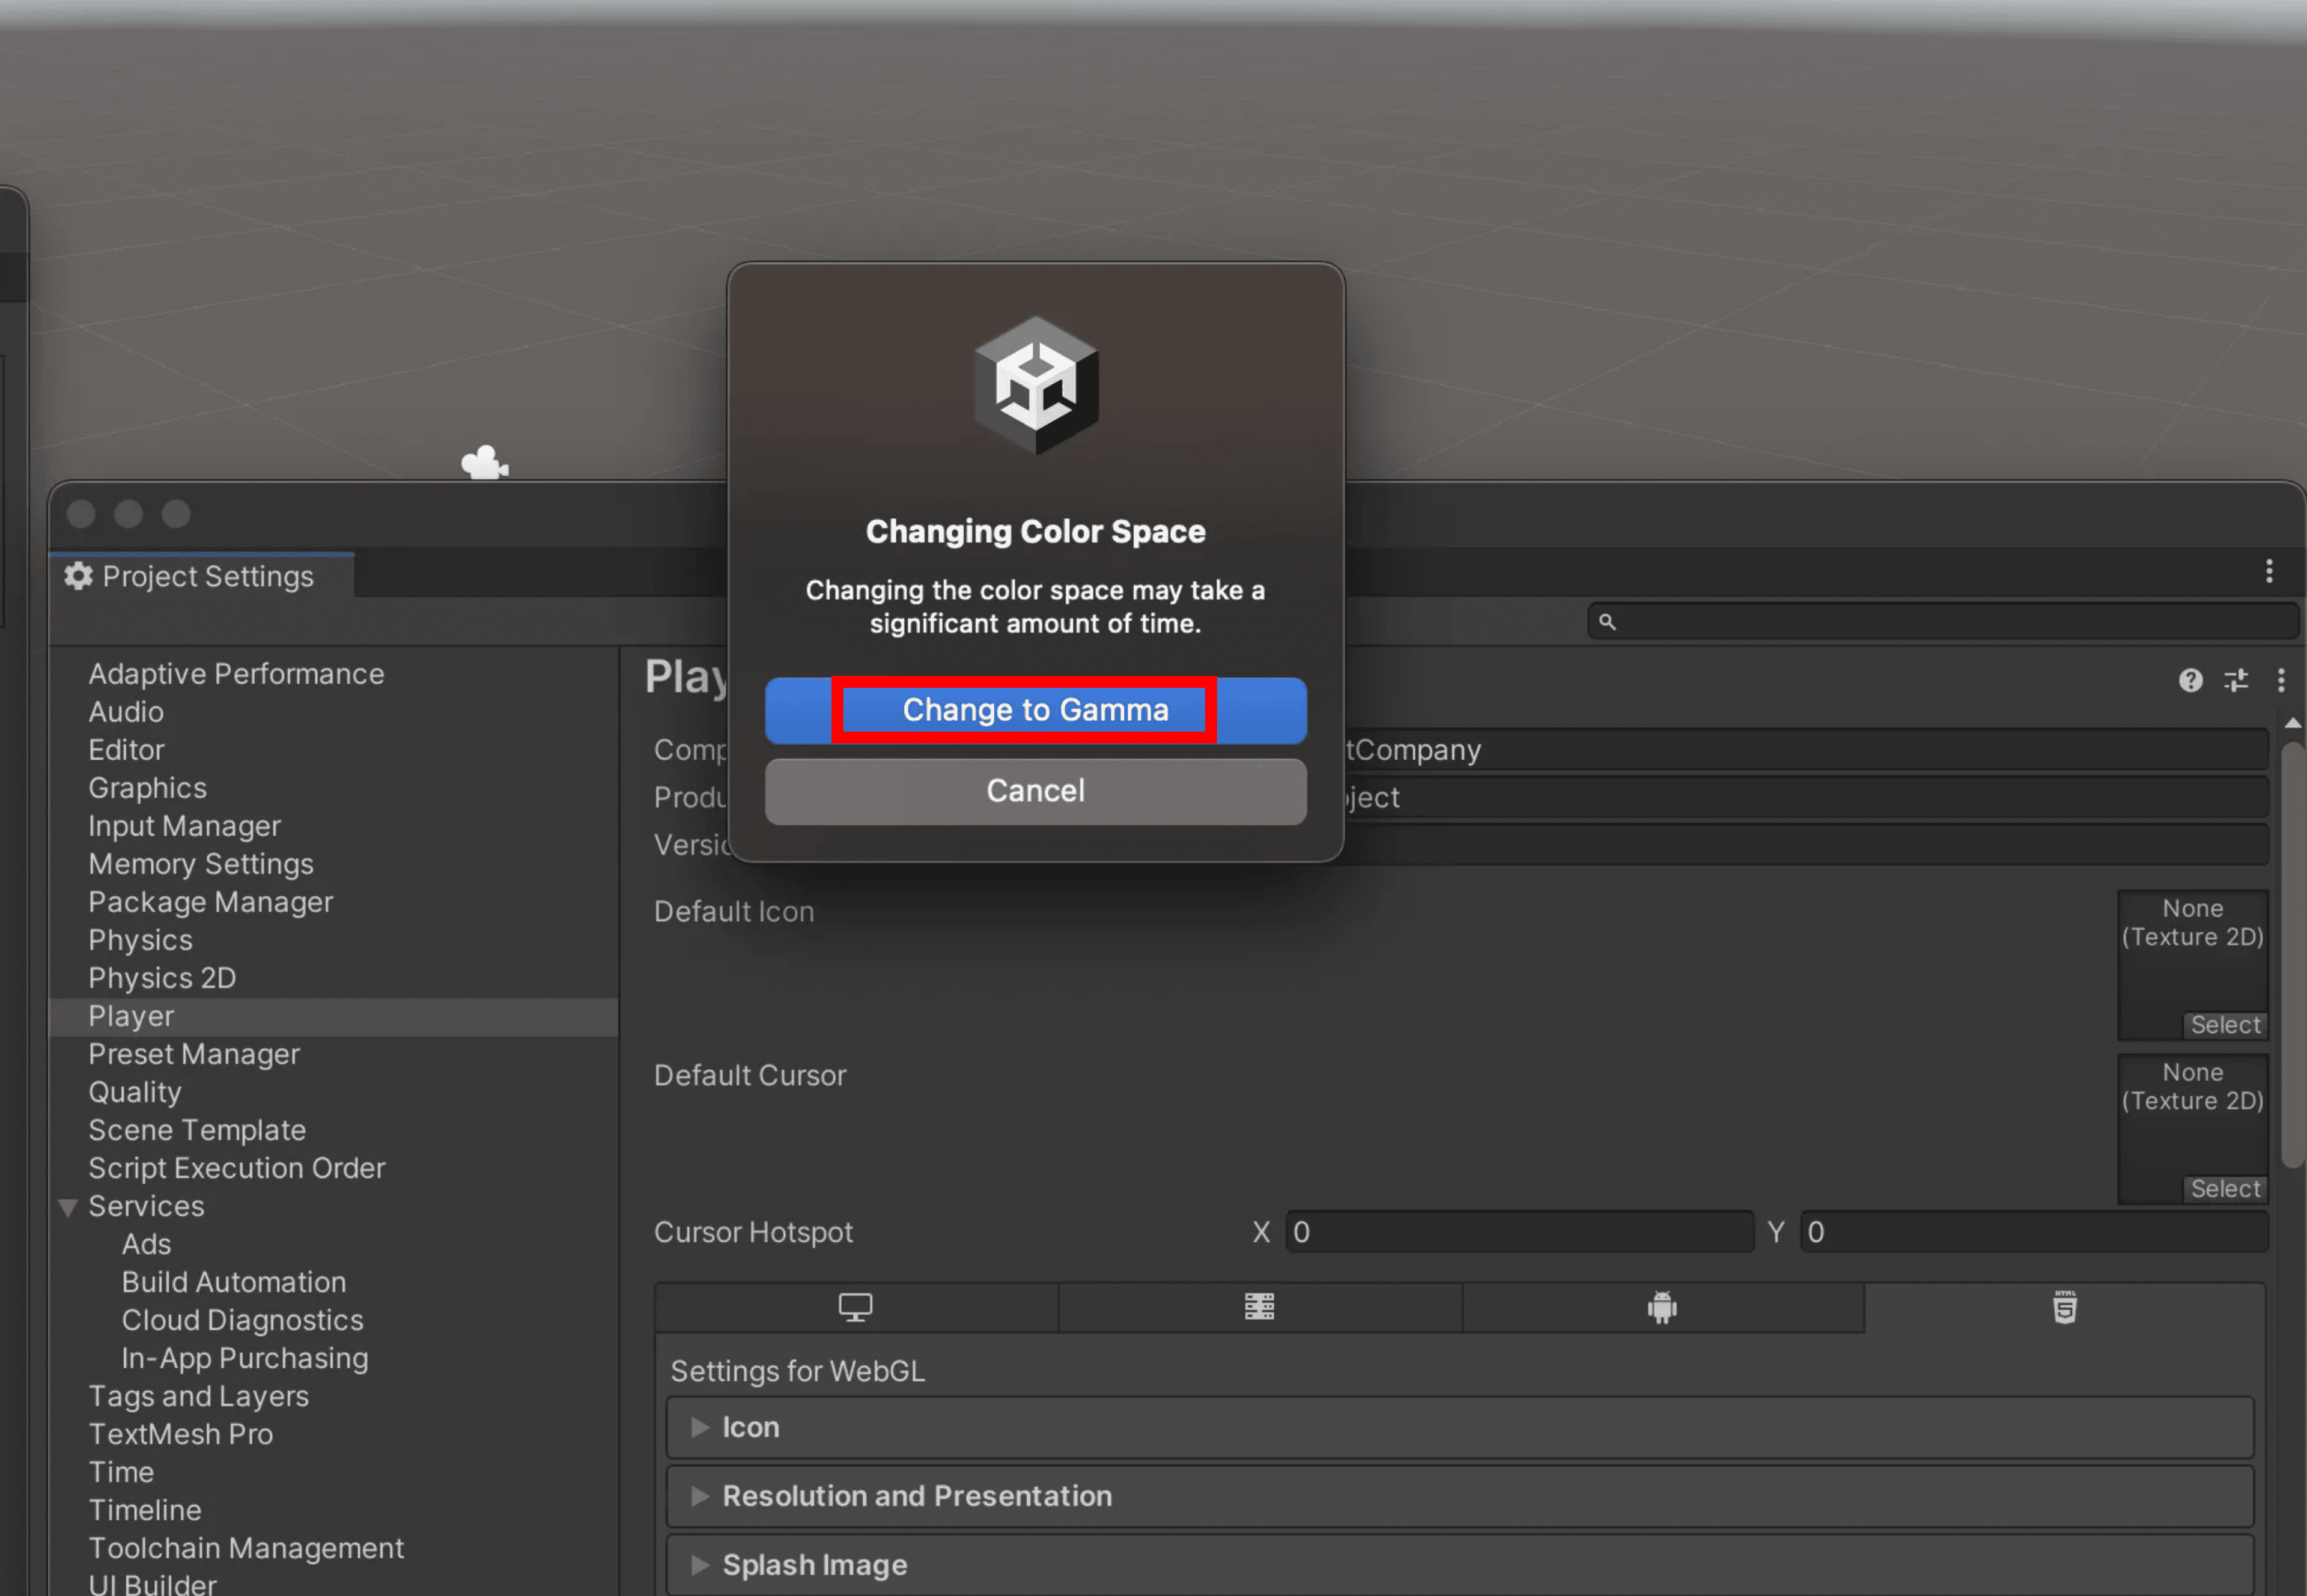Image resolution: width=2307 pixels, height=1596 pixels.
Task: Expand Resolution and Presentation section
Action: [1460, 1496]
